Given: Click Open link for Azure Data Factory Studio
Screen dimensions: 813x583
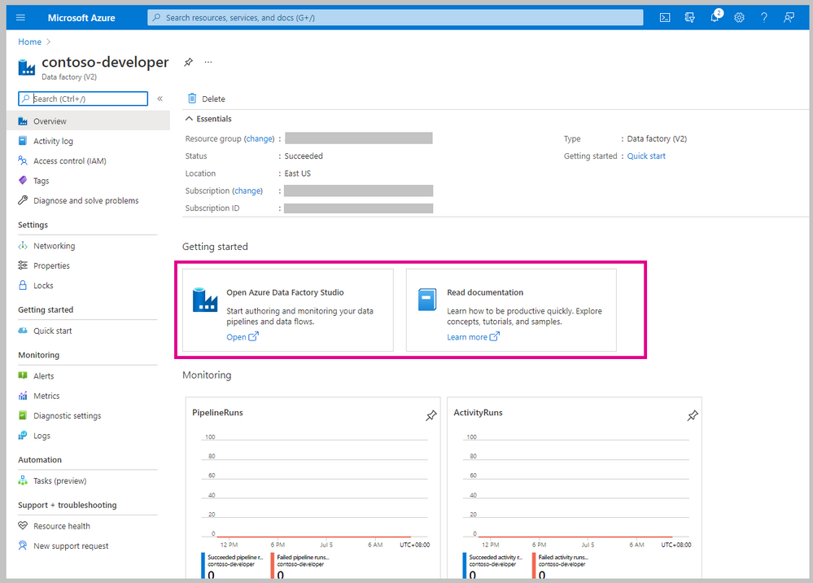Looking at the screenshot, I should click(243, 337).
